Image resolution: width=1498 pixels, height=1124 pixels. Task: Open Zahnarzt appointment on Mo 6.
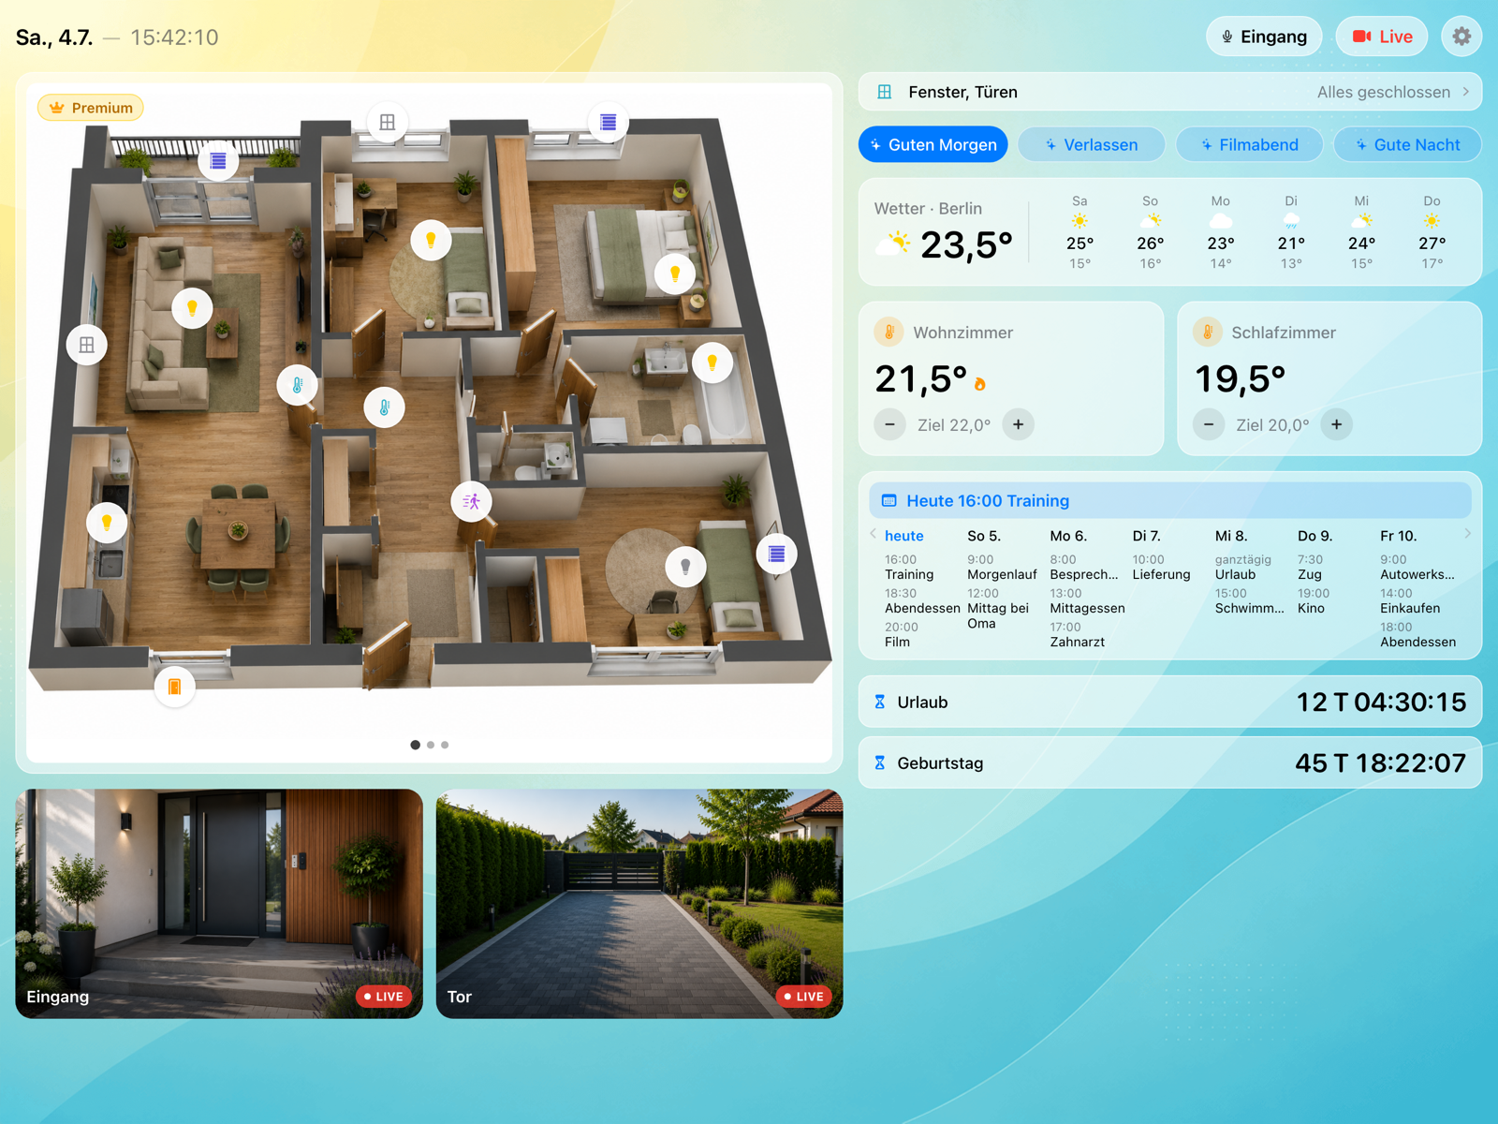(x=1077, y=634)
